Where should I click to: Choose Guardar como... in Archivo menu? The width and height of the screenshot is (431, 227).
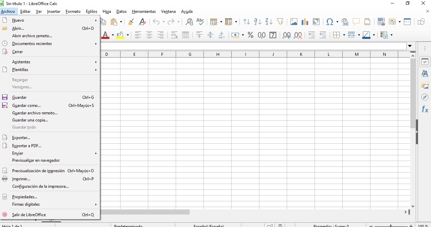50,106
